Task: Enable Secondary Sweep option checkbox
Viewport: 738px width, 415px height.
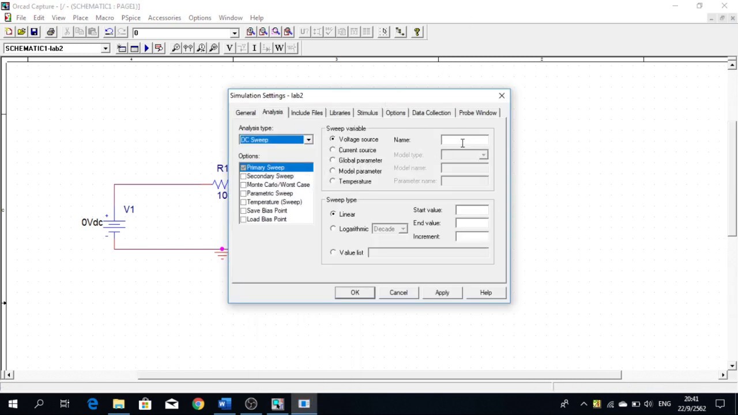Action: click(x=243, y=176)
